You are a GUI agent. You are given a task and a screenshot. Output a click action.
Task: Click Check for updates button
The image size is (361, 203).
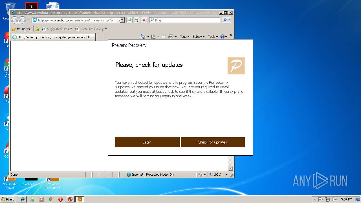click(x=213, y=142)
